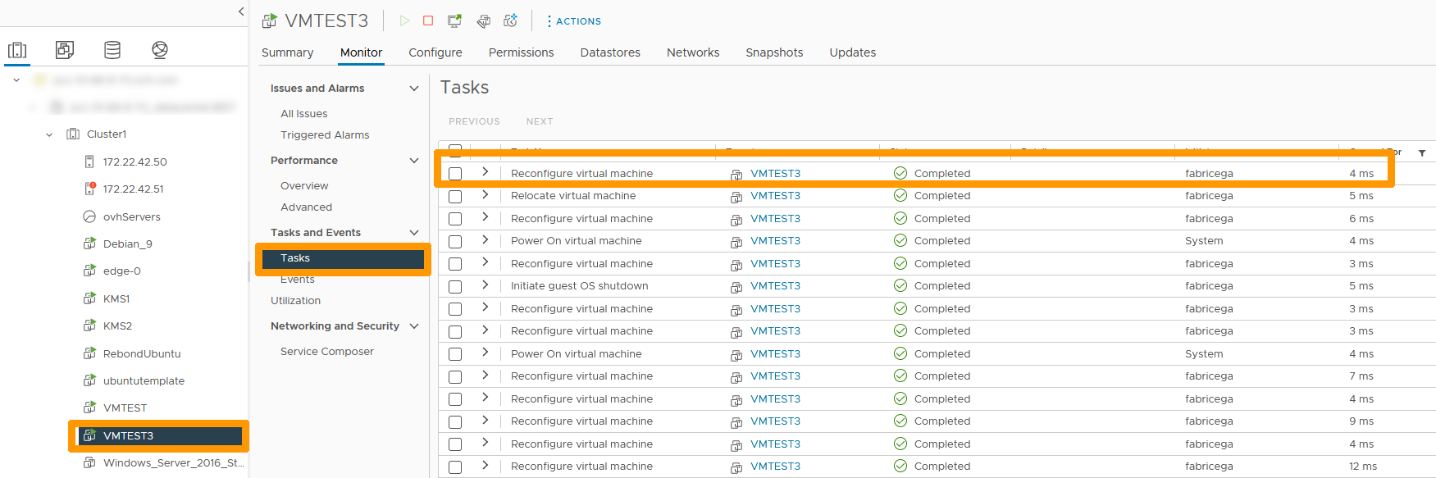Open VMTEST3 link in Relocate task row

pyautogui.click(x=775, y=196)
